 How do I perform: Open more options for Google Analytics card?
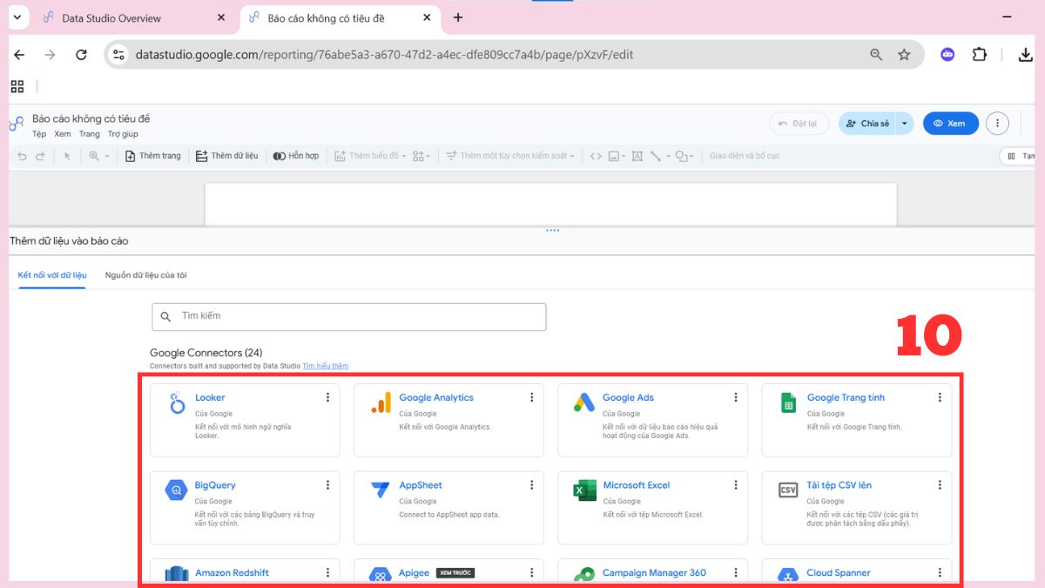(x=531, y=397)
